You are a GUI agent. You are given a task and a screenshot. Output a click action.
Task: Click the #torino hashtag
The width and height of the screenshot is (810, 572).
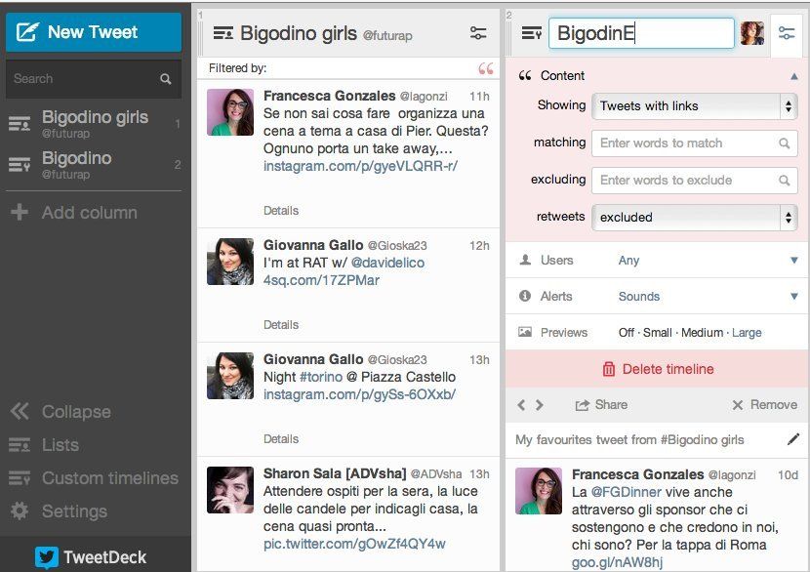(x=321, y=377)
